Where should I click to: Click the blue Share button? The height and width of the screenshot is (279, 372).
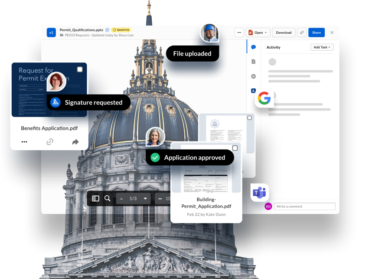click(x=317, y=32)
